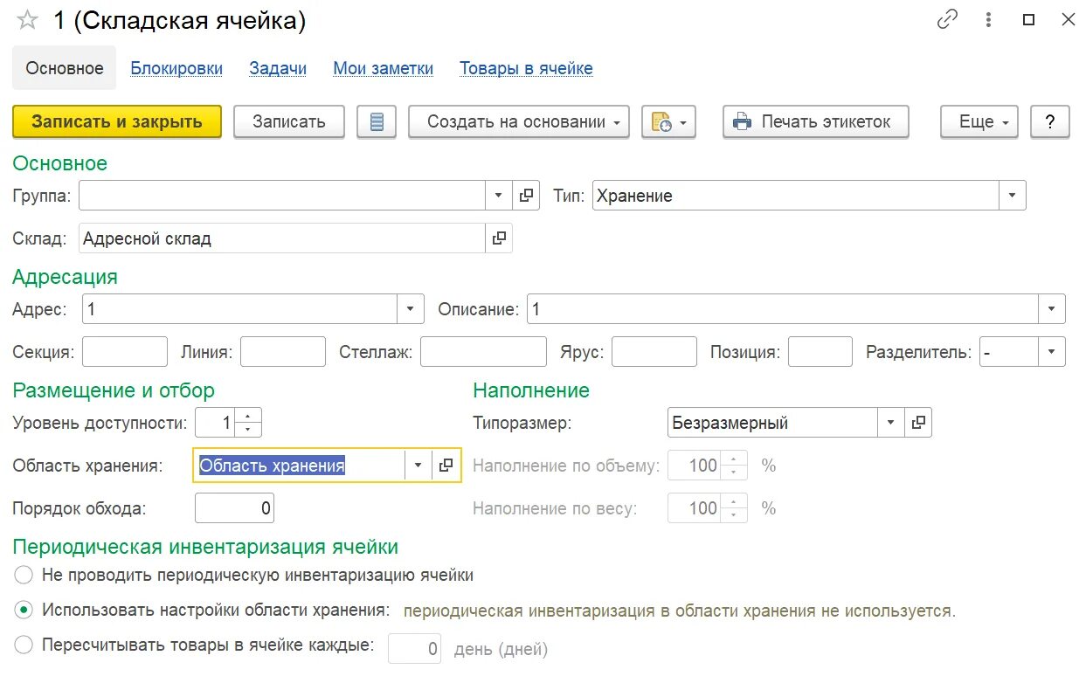Click the Записать и закрыть button

(117, 122)
